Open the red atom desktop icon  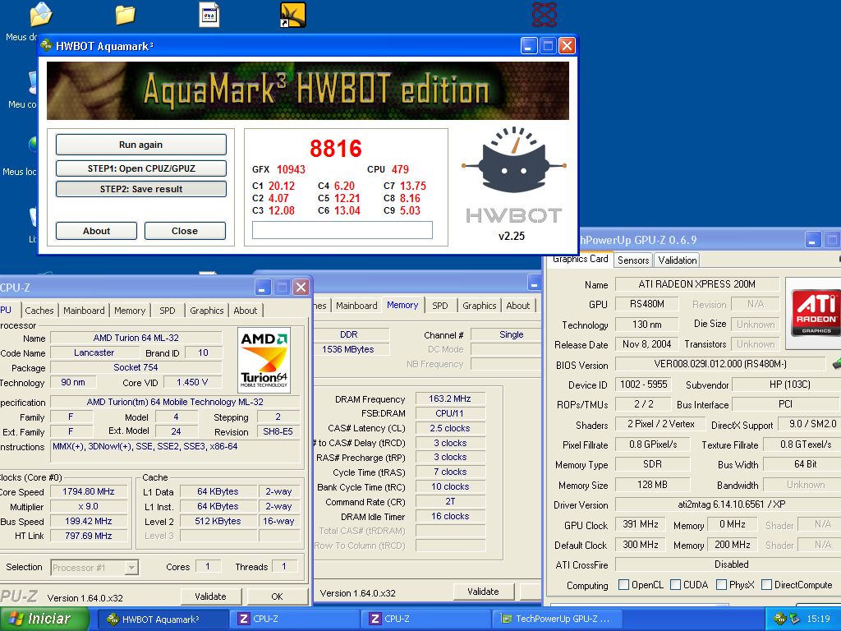545,15
